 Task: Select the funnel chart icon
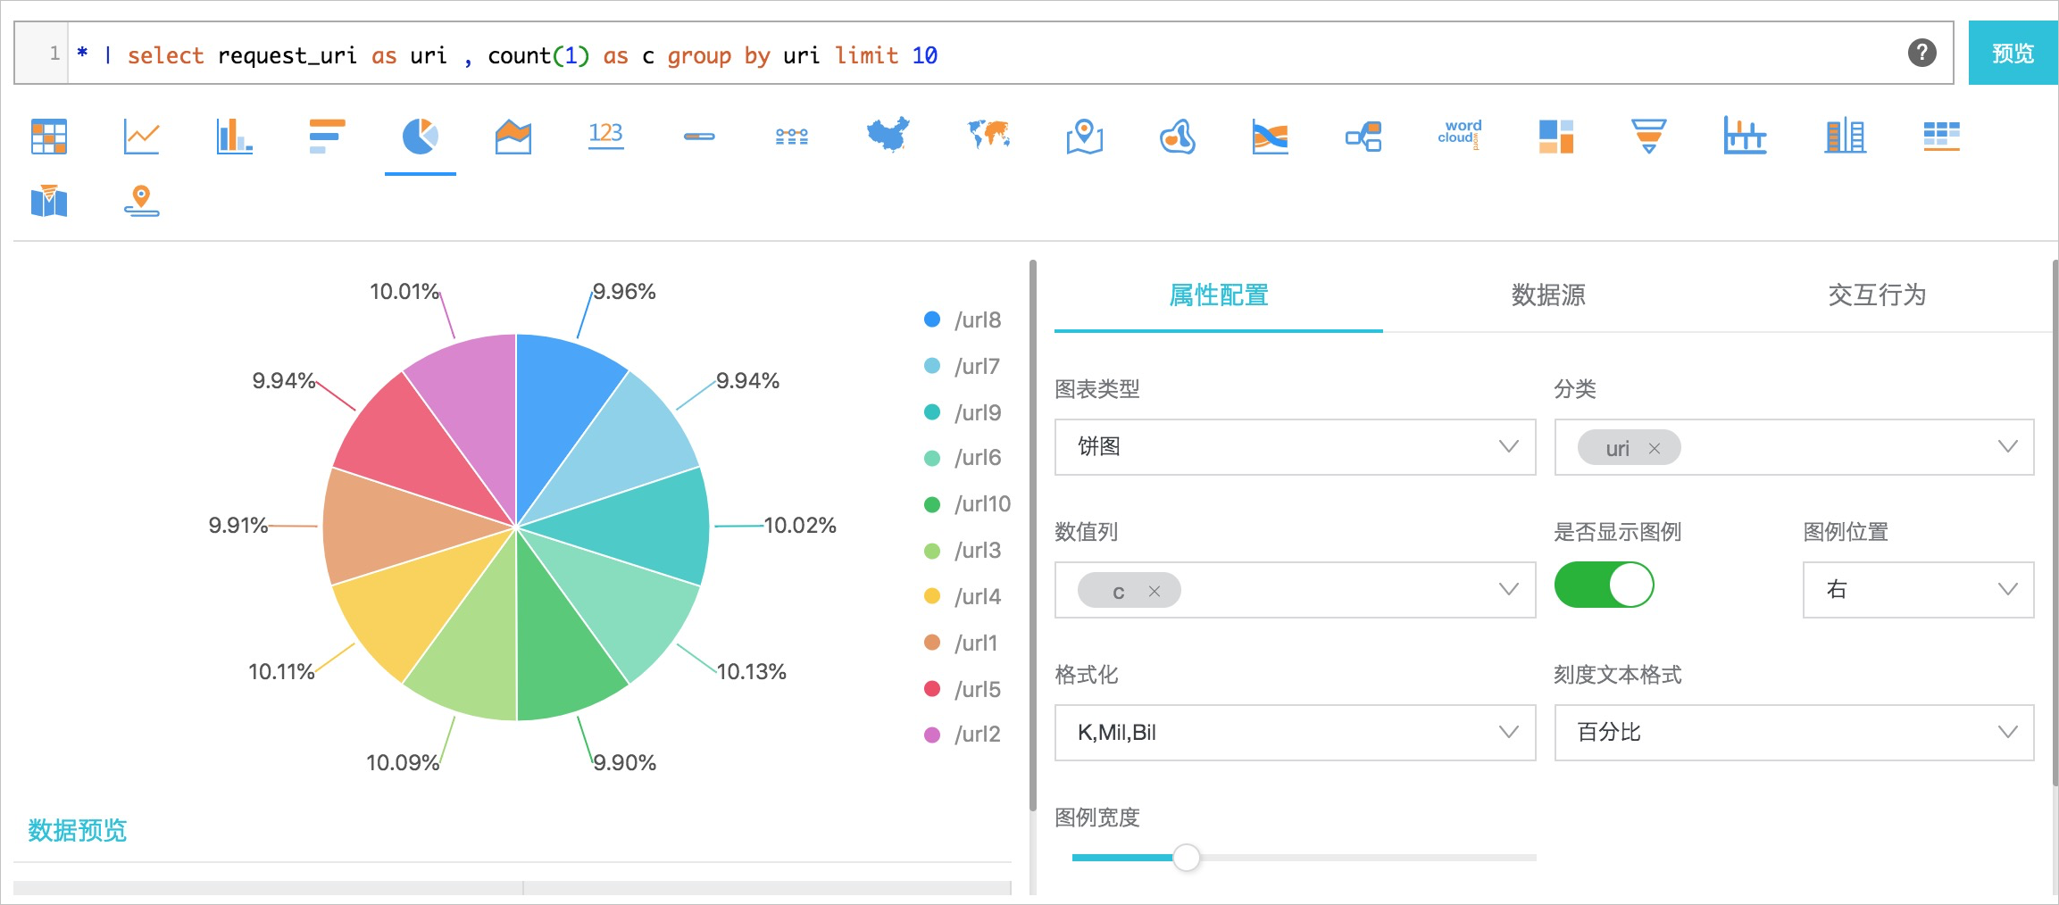1648,137
